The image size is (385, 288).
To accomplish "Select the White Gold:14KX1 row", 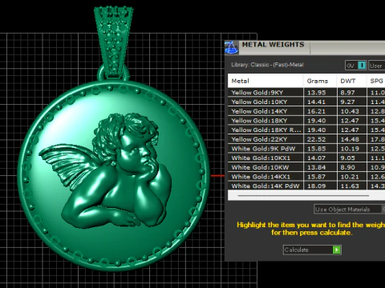I will [x=306, y=177].
